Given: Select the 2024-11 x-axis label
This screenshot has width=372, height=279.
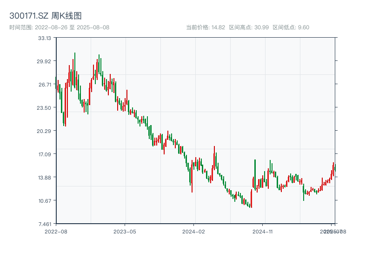Looking at the screenshot, I should point(263,232).
